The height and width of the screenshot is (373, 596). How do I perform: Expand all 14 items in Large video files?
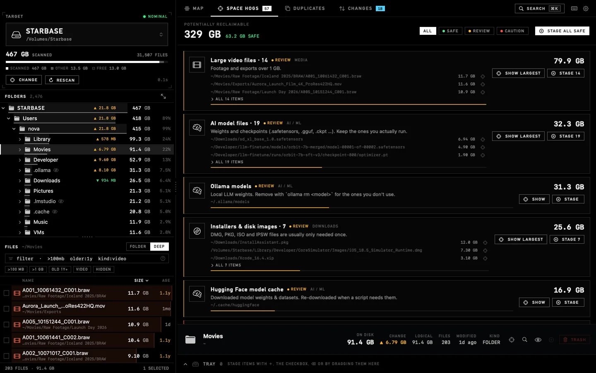tap(227, 99)
